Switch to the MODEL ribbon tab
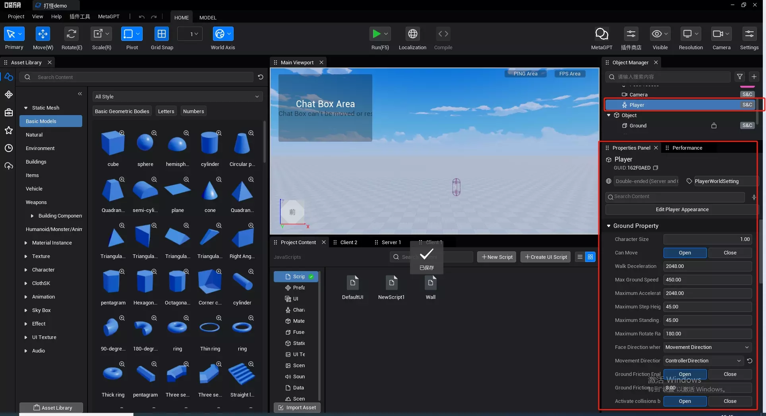This screenshot has height=416, width=766. [x=208, y=17]
